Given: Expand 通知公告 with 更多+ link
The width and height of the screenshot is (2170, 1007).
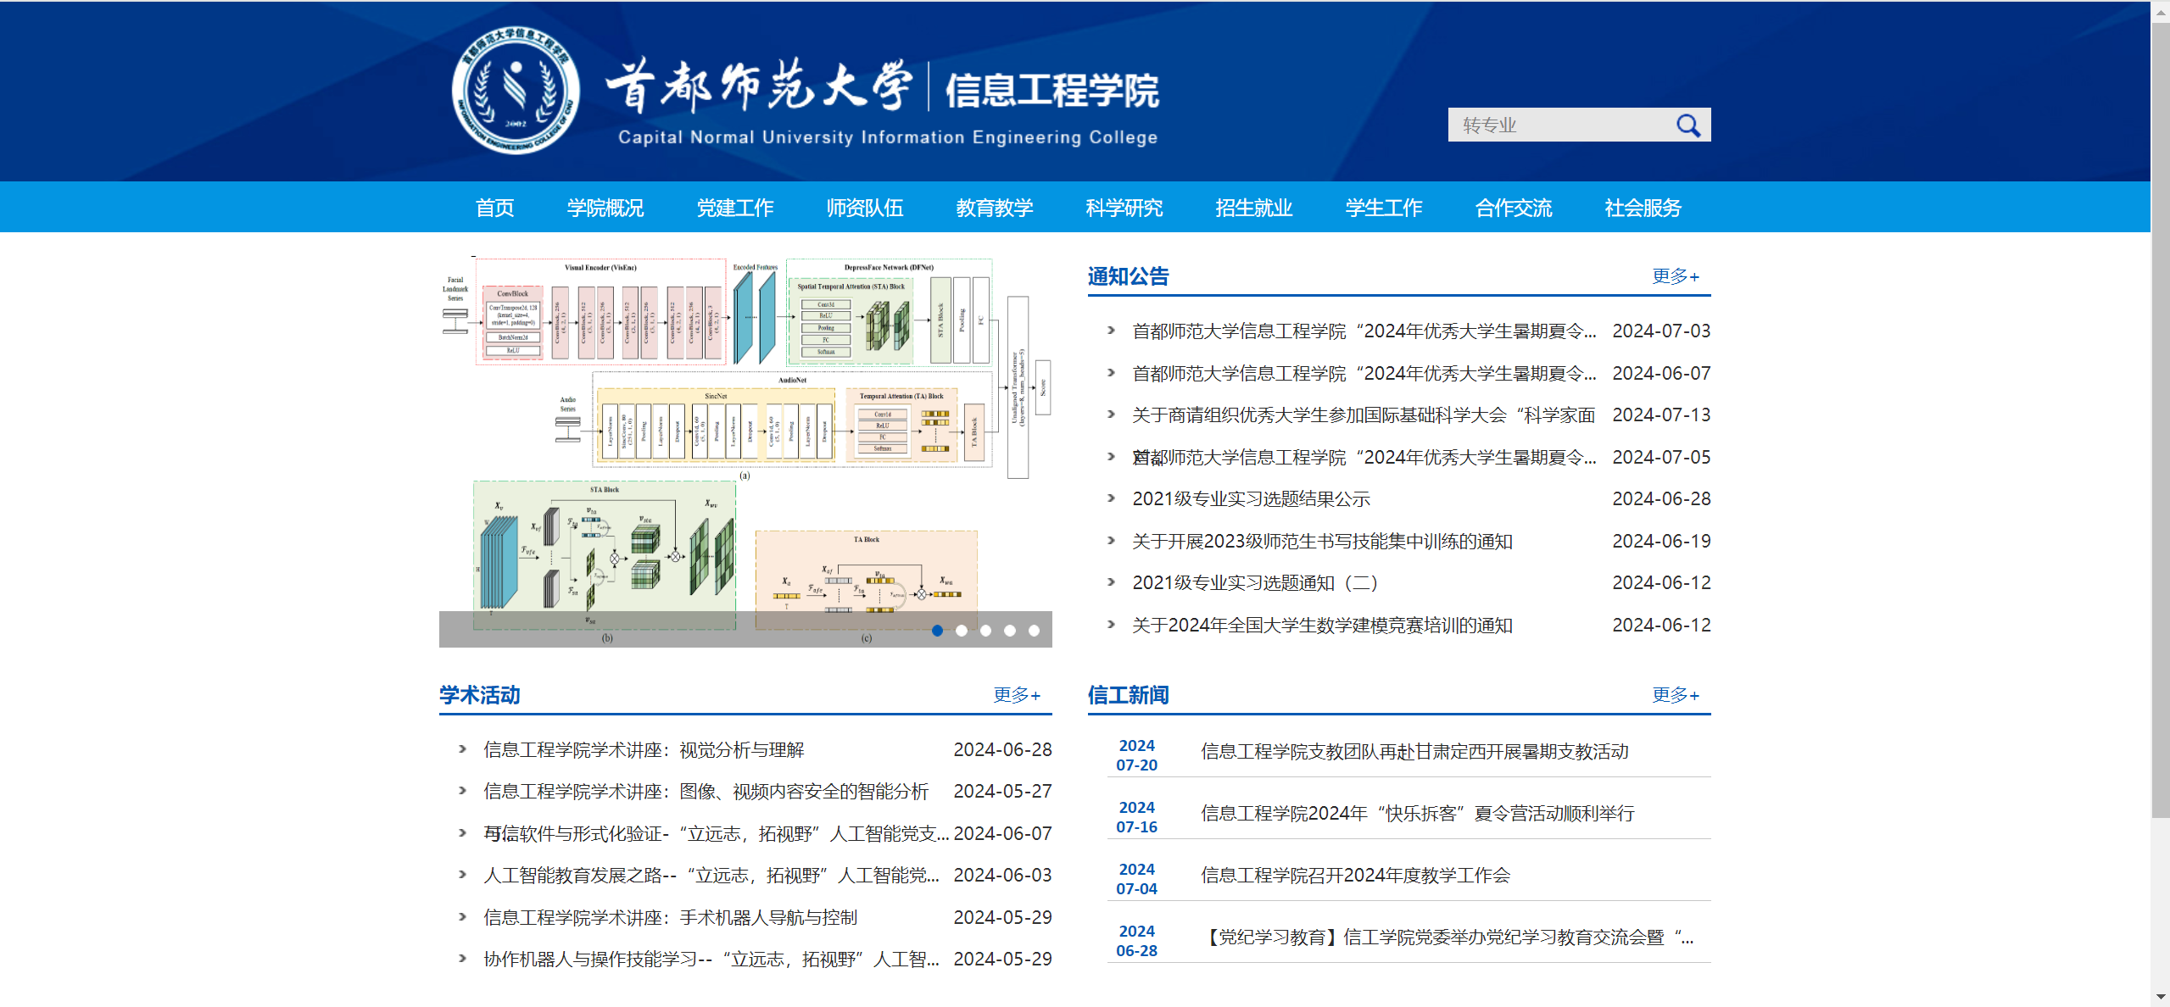Looking at the screenshot, I should 1675,276.
